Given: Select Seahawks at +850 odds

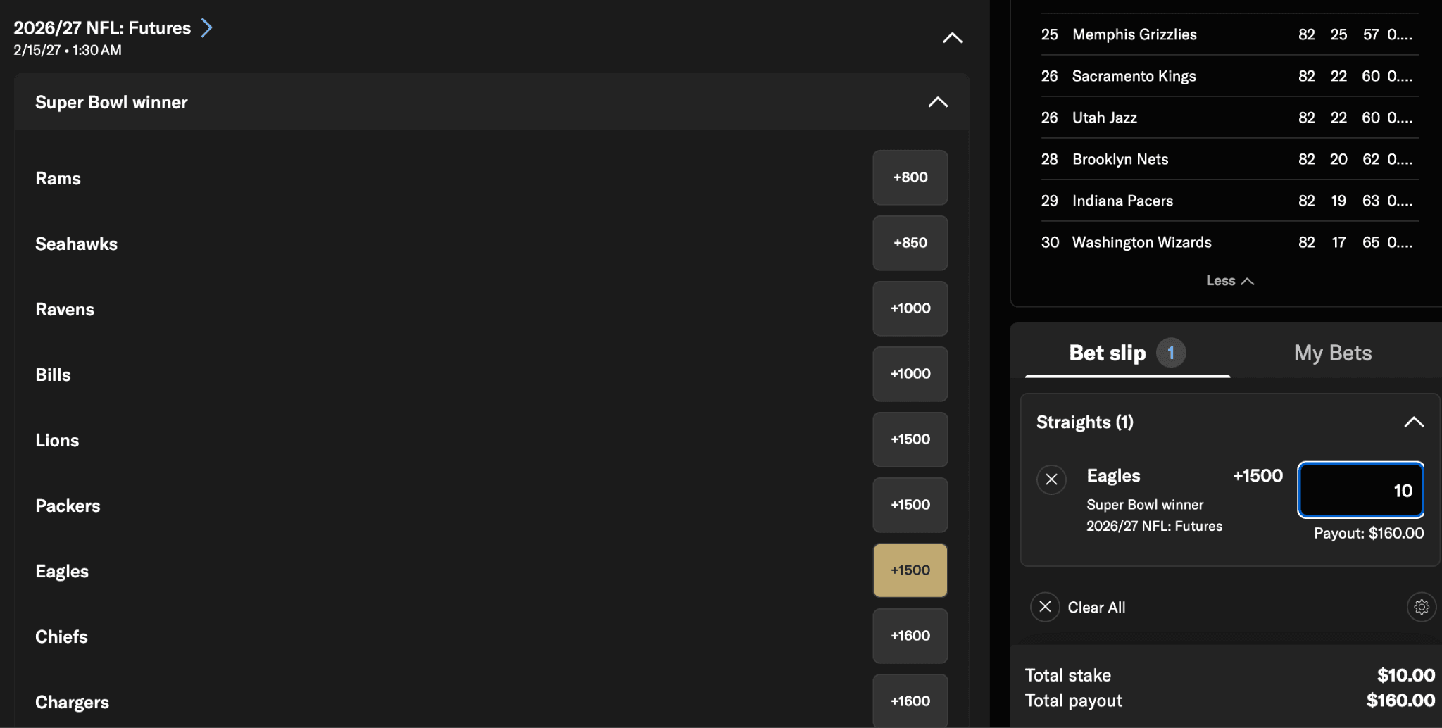Looking at the screenshot, I should click(x=910, y=243).
